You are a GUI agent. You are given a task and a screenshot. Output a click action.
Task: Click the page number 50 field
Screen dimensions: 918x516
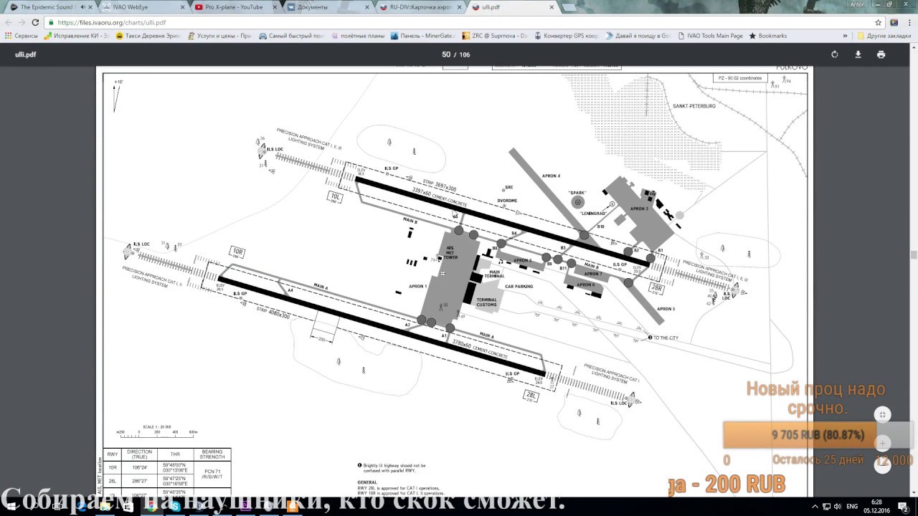(x=446, y=54)
